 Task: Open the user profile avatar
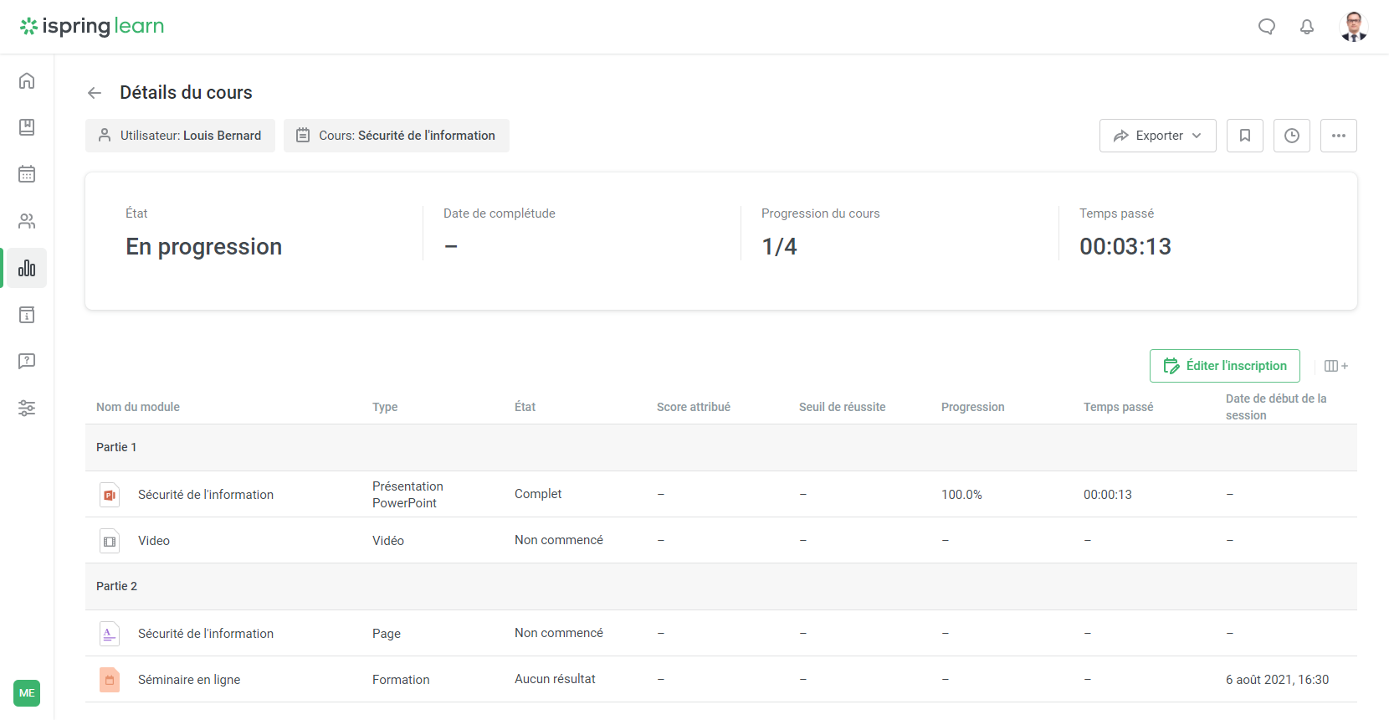[1353, 27]
